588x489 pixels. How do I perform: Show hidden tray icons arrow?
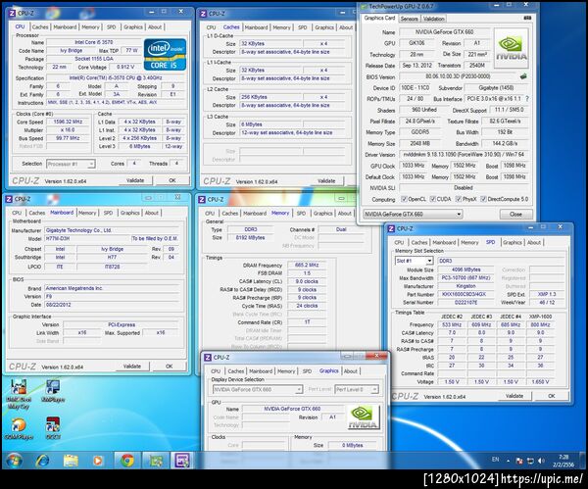click(509, 461)
